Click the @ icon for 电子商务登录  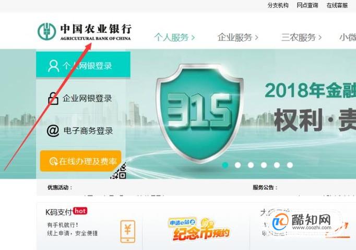coord(53,131)
